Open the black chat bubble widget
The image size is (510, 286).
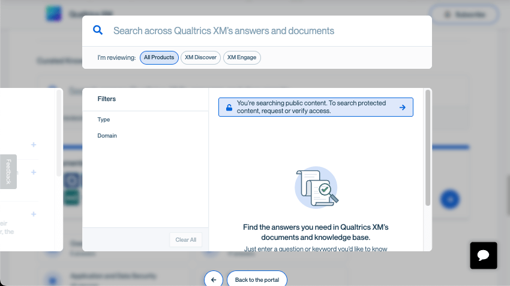(484, 255)
